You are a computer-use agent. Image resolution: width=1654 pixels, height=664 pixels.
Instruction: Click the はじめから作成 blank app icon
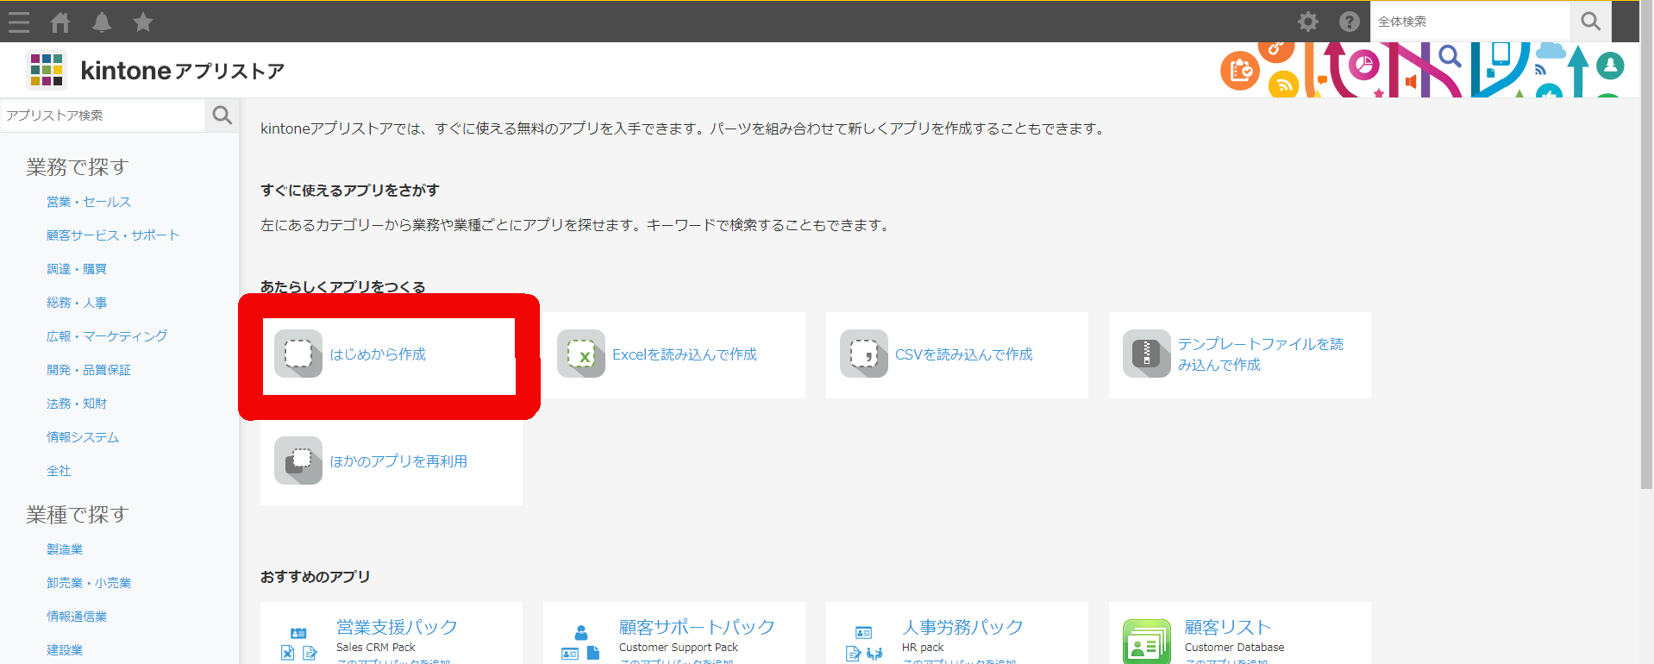click(298, 354)
